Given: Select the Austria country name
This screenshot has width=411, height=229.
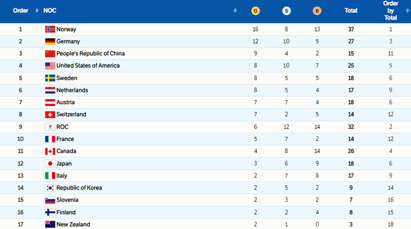Looking at the screenshot, I should [x=66, y=102].
